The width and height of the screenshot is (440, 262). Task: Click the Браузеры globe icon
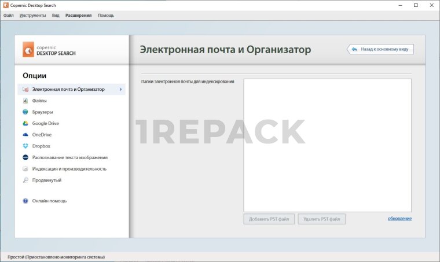pyautogui.click(x=25, y=112)
